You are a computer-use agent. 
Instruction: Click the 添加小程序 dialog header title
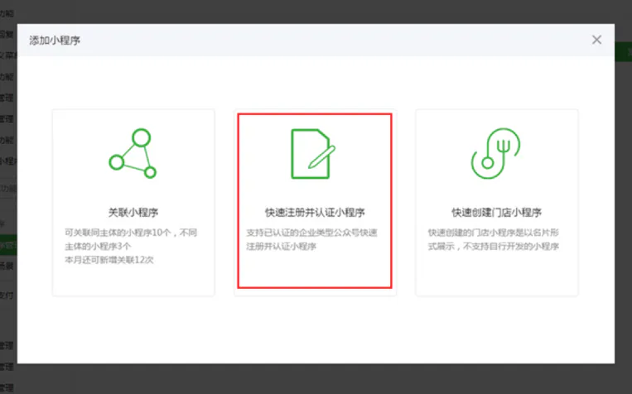(x=55, y=41)
